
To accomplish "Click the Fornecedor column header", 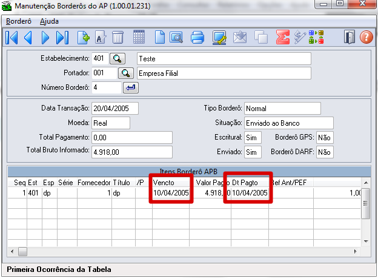I will (94, 182).
